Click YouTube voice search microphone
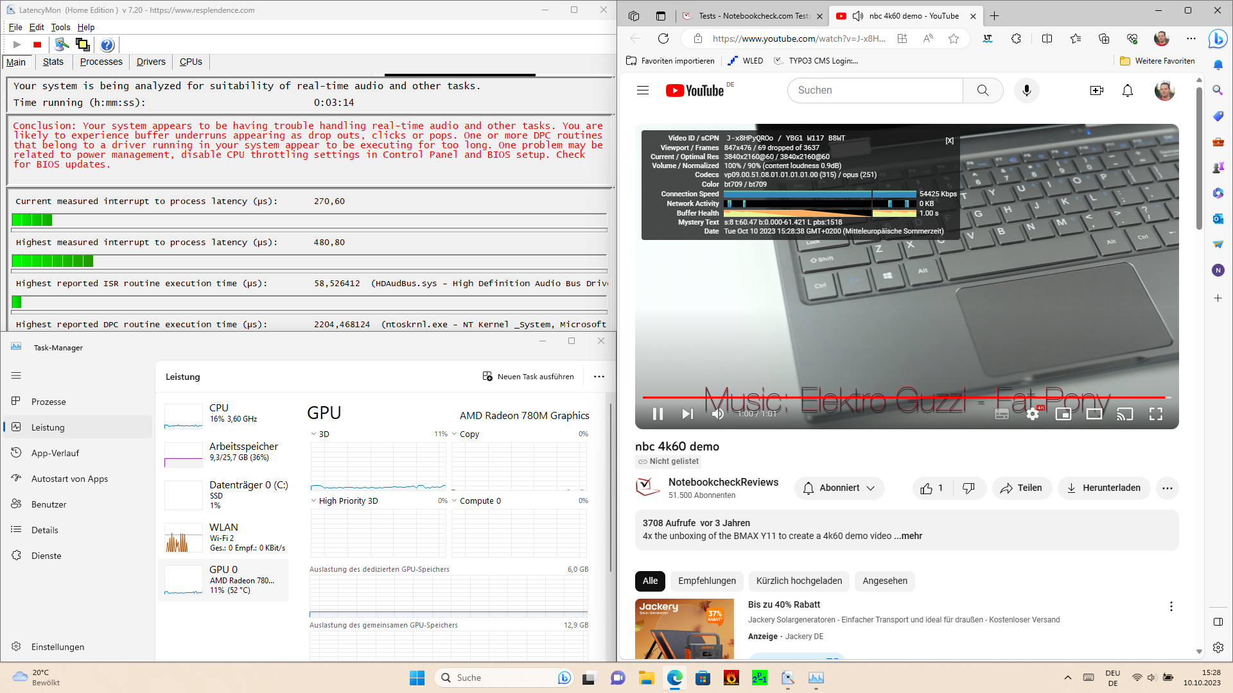Viewport: 1233px width, 693px height. (x=1026, y=90)
